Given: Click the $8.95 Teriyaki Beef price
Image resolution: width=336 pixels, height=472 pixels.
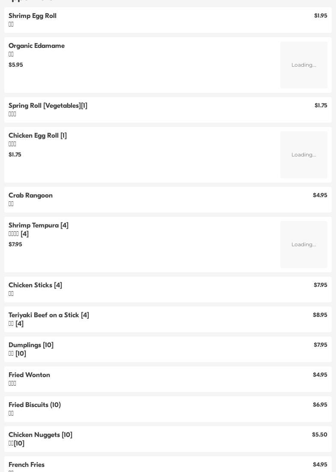Looking at the screenshot, I should [320, 315].
